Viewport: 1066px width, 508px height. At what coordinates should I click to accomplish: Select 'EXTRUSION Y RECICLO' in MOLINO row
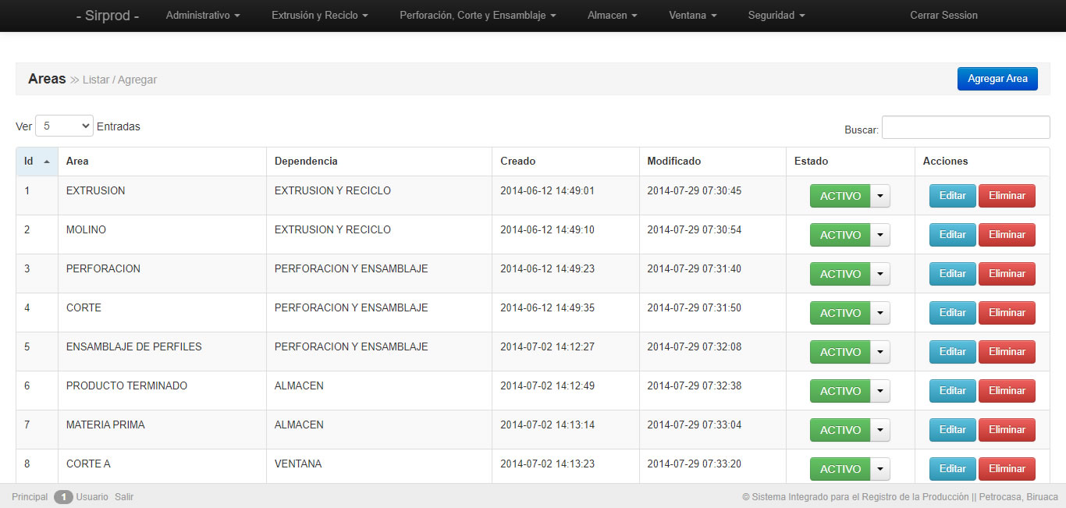[332, 229]
